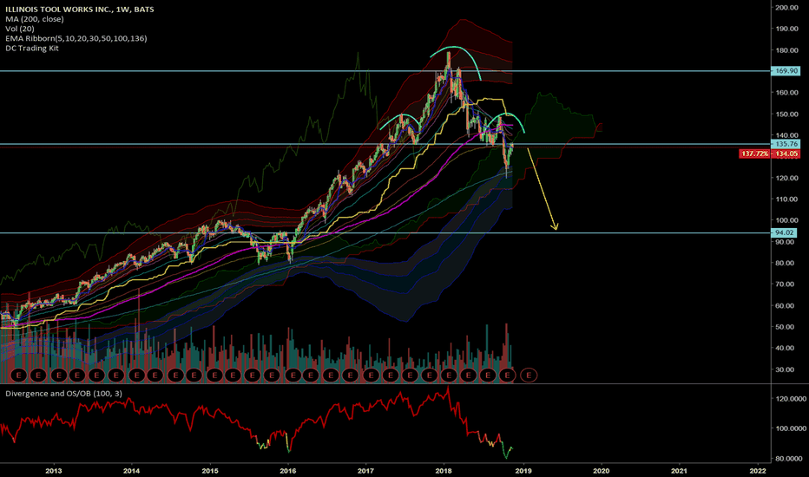Screen dimensions: 809x477
Task: Click the 80.00 price scale value
Action: [785, 263]
